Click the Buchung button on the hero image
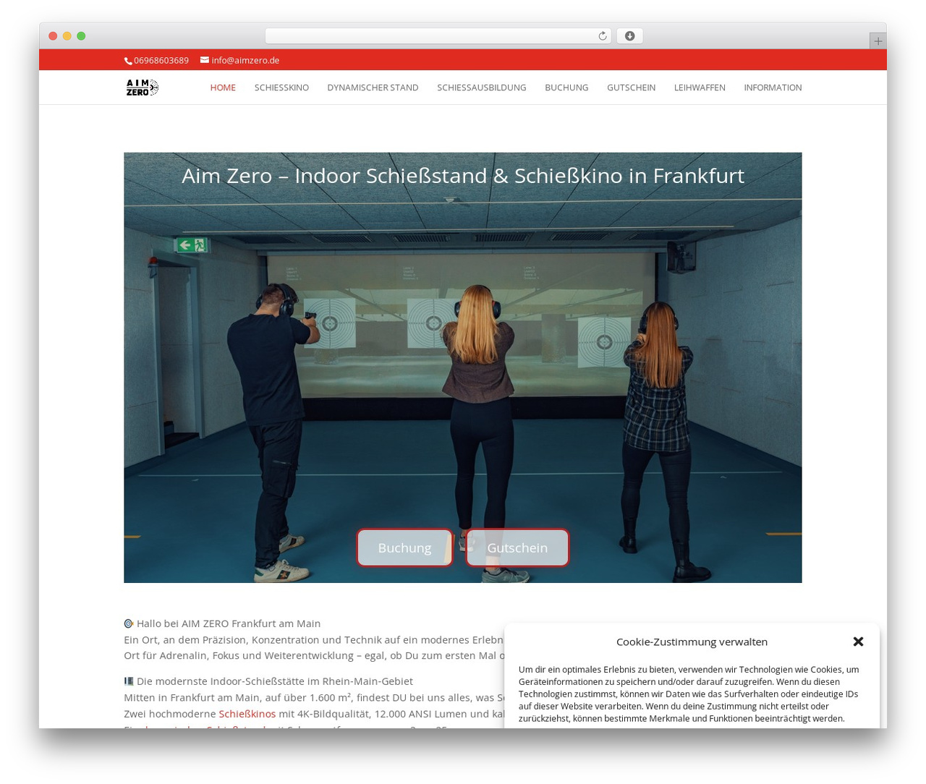This screenshot has width=926, height=784. (x=404, y=547)
